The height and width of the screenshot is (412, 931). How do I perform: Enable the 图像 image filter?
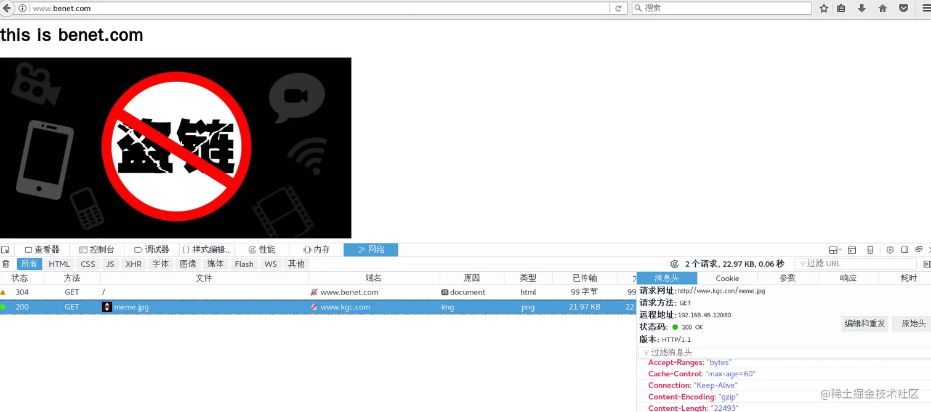coord(188,263)
